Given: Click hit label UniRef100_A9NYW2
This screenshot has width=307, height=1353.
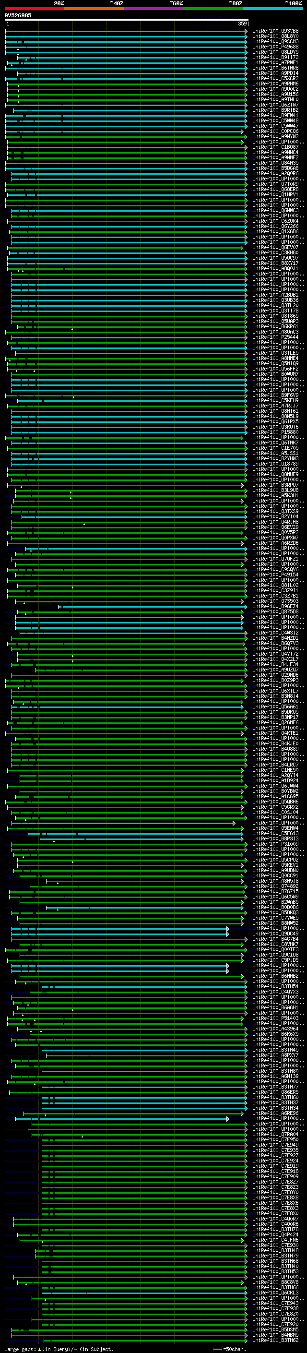Looking at the screenshot, I should (275, 137).
